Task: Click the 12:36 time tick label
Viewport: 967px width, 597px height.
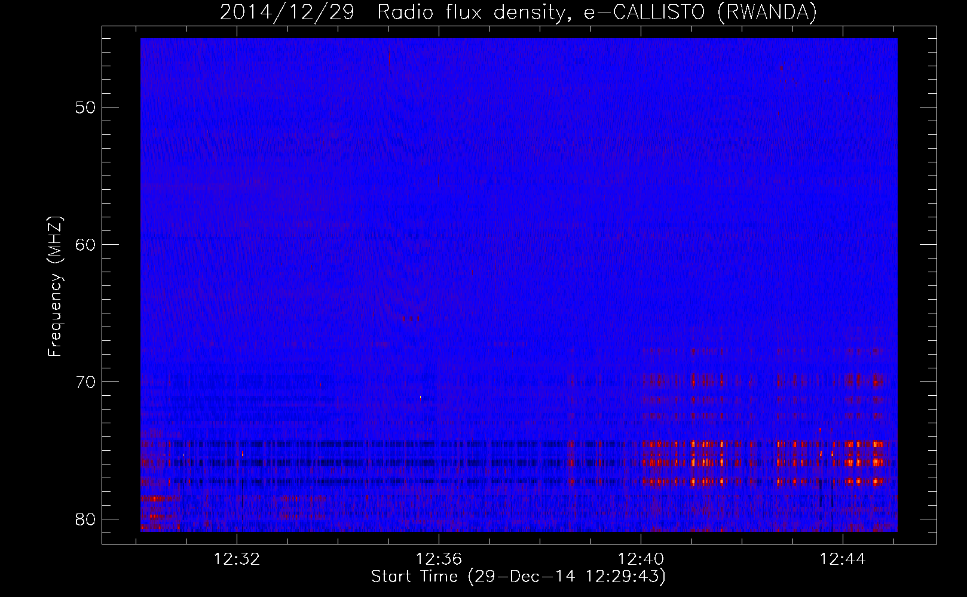Action: [x=439, y=559]
